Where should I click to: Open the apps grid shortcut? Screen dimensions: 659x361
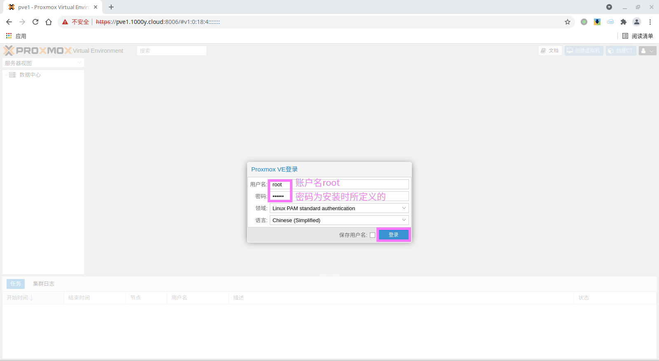pos(9,36)
